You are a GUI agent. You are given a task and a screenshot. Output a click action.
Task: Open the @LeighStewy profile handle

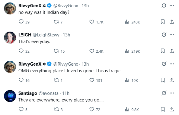tap(46, 35)
